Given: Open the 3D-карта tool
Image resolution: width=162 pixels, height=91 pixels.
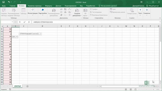Looking at the screenshot, I should coord(86,12).
